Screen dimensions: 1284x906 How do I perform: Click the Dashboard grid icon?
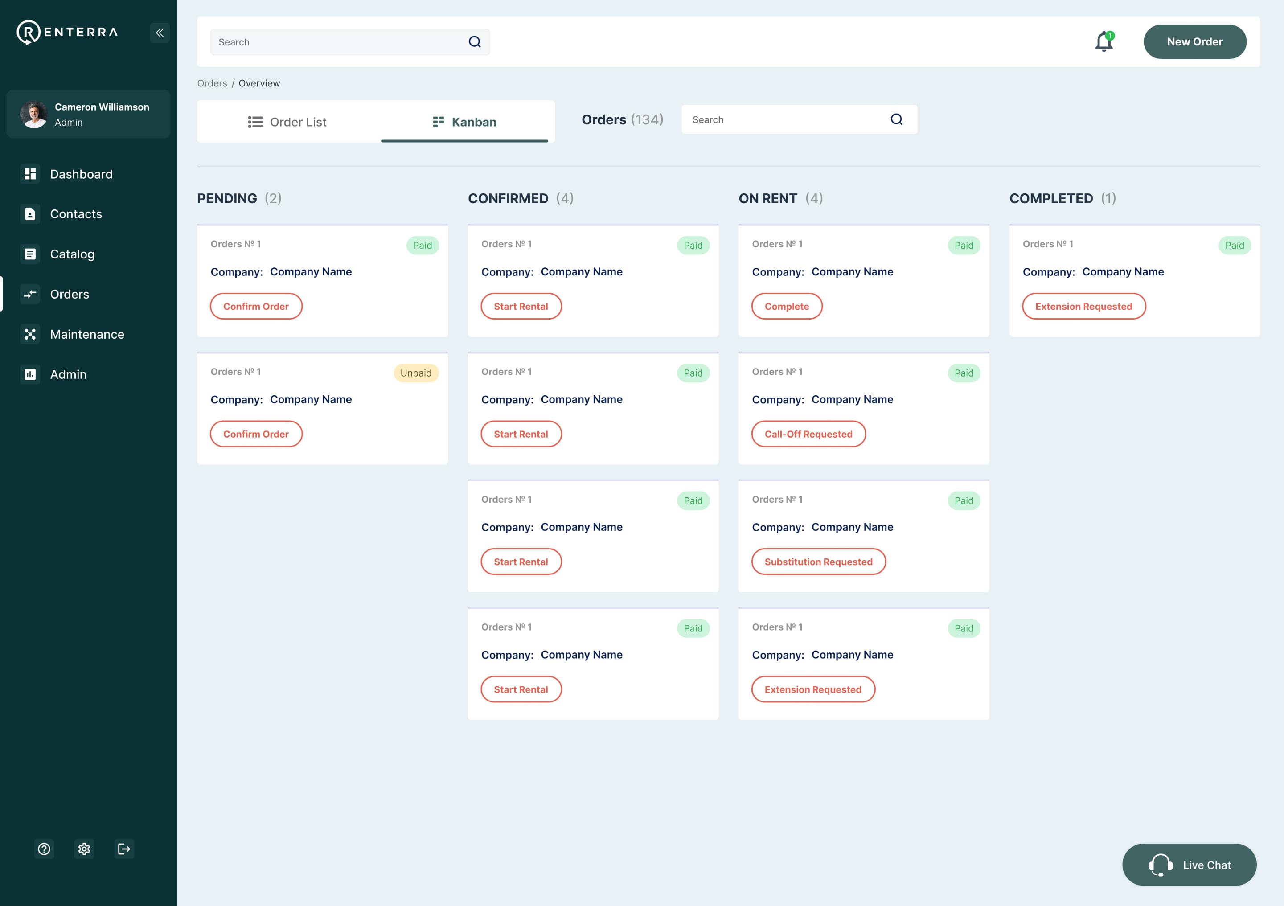30,174
